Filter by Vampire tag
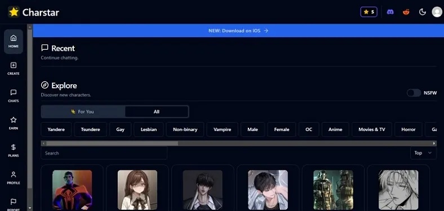 point(223,129)
